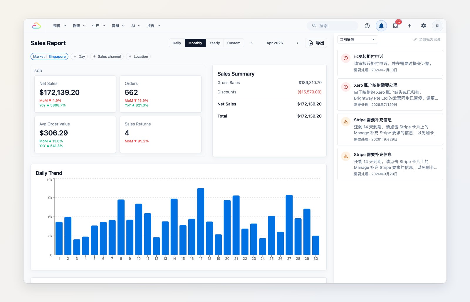Screen dimensions: 470x302
Task: Select the Yearly period option
Action: [x=214, y=43]
